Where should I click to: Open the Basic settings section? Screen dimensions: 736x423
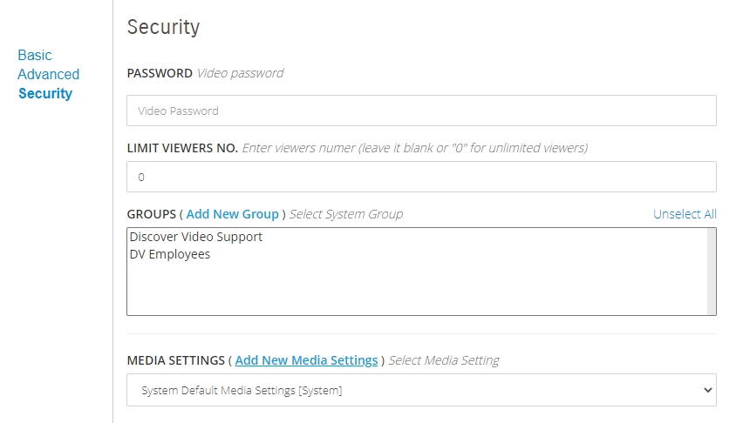point(35,55)
